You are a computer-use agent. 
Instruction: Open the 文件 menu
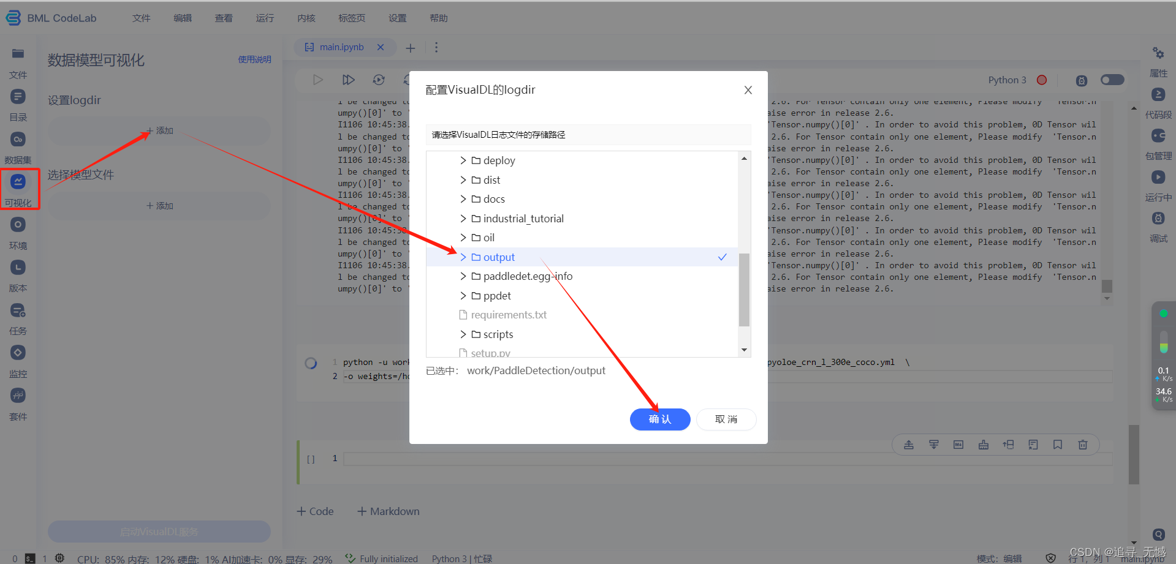point(141,18)
